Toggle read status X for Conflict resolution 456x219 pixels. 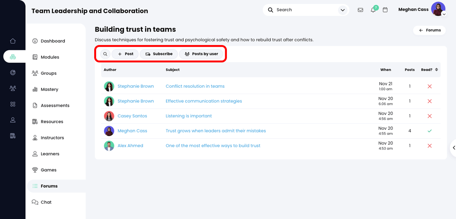coord(429,86)
